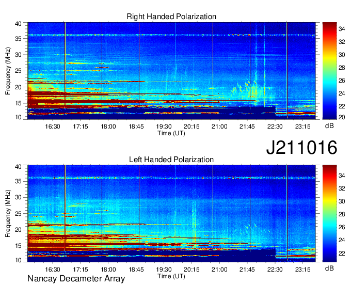
Task: Click "21:00" time tick of Right Handed plot
Action: [x=219, y=126]
